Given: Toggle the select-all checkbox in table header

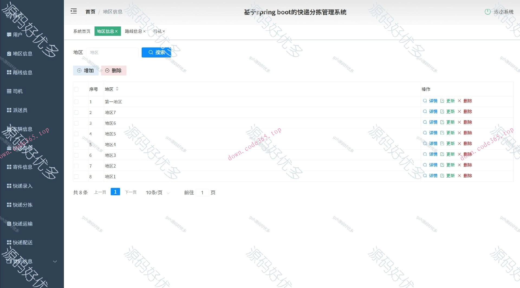Looking at the screenshot, I should [76, 89].
